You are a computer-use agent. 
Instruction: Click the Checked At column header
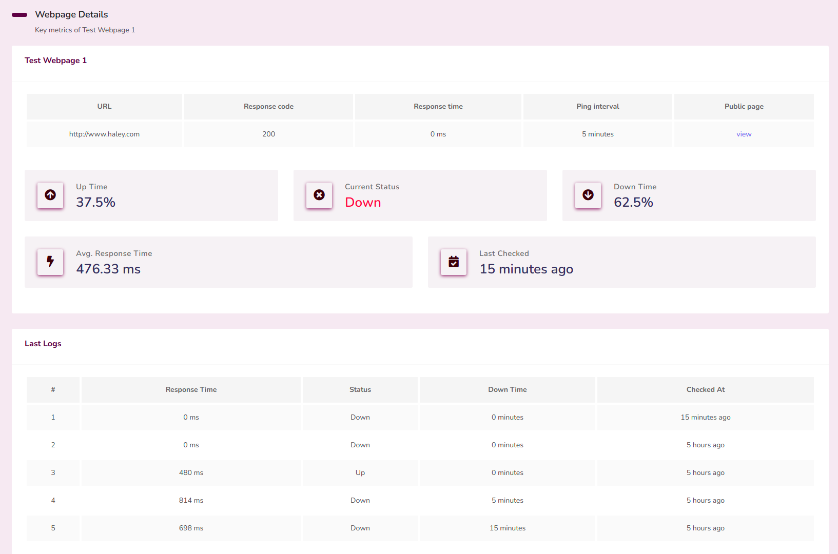[x=705, y=390]
